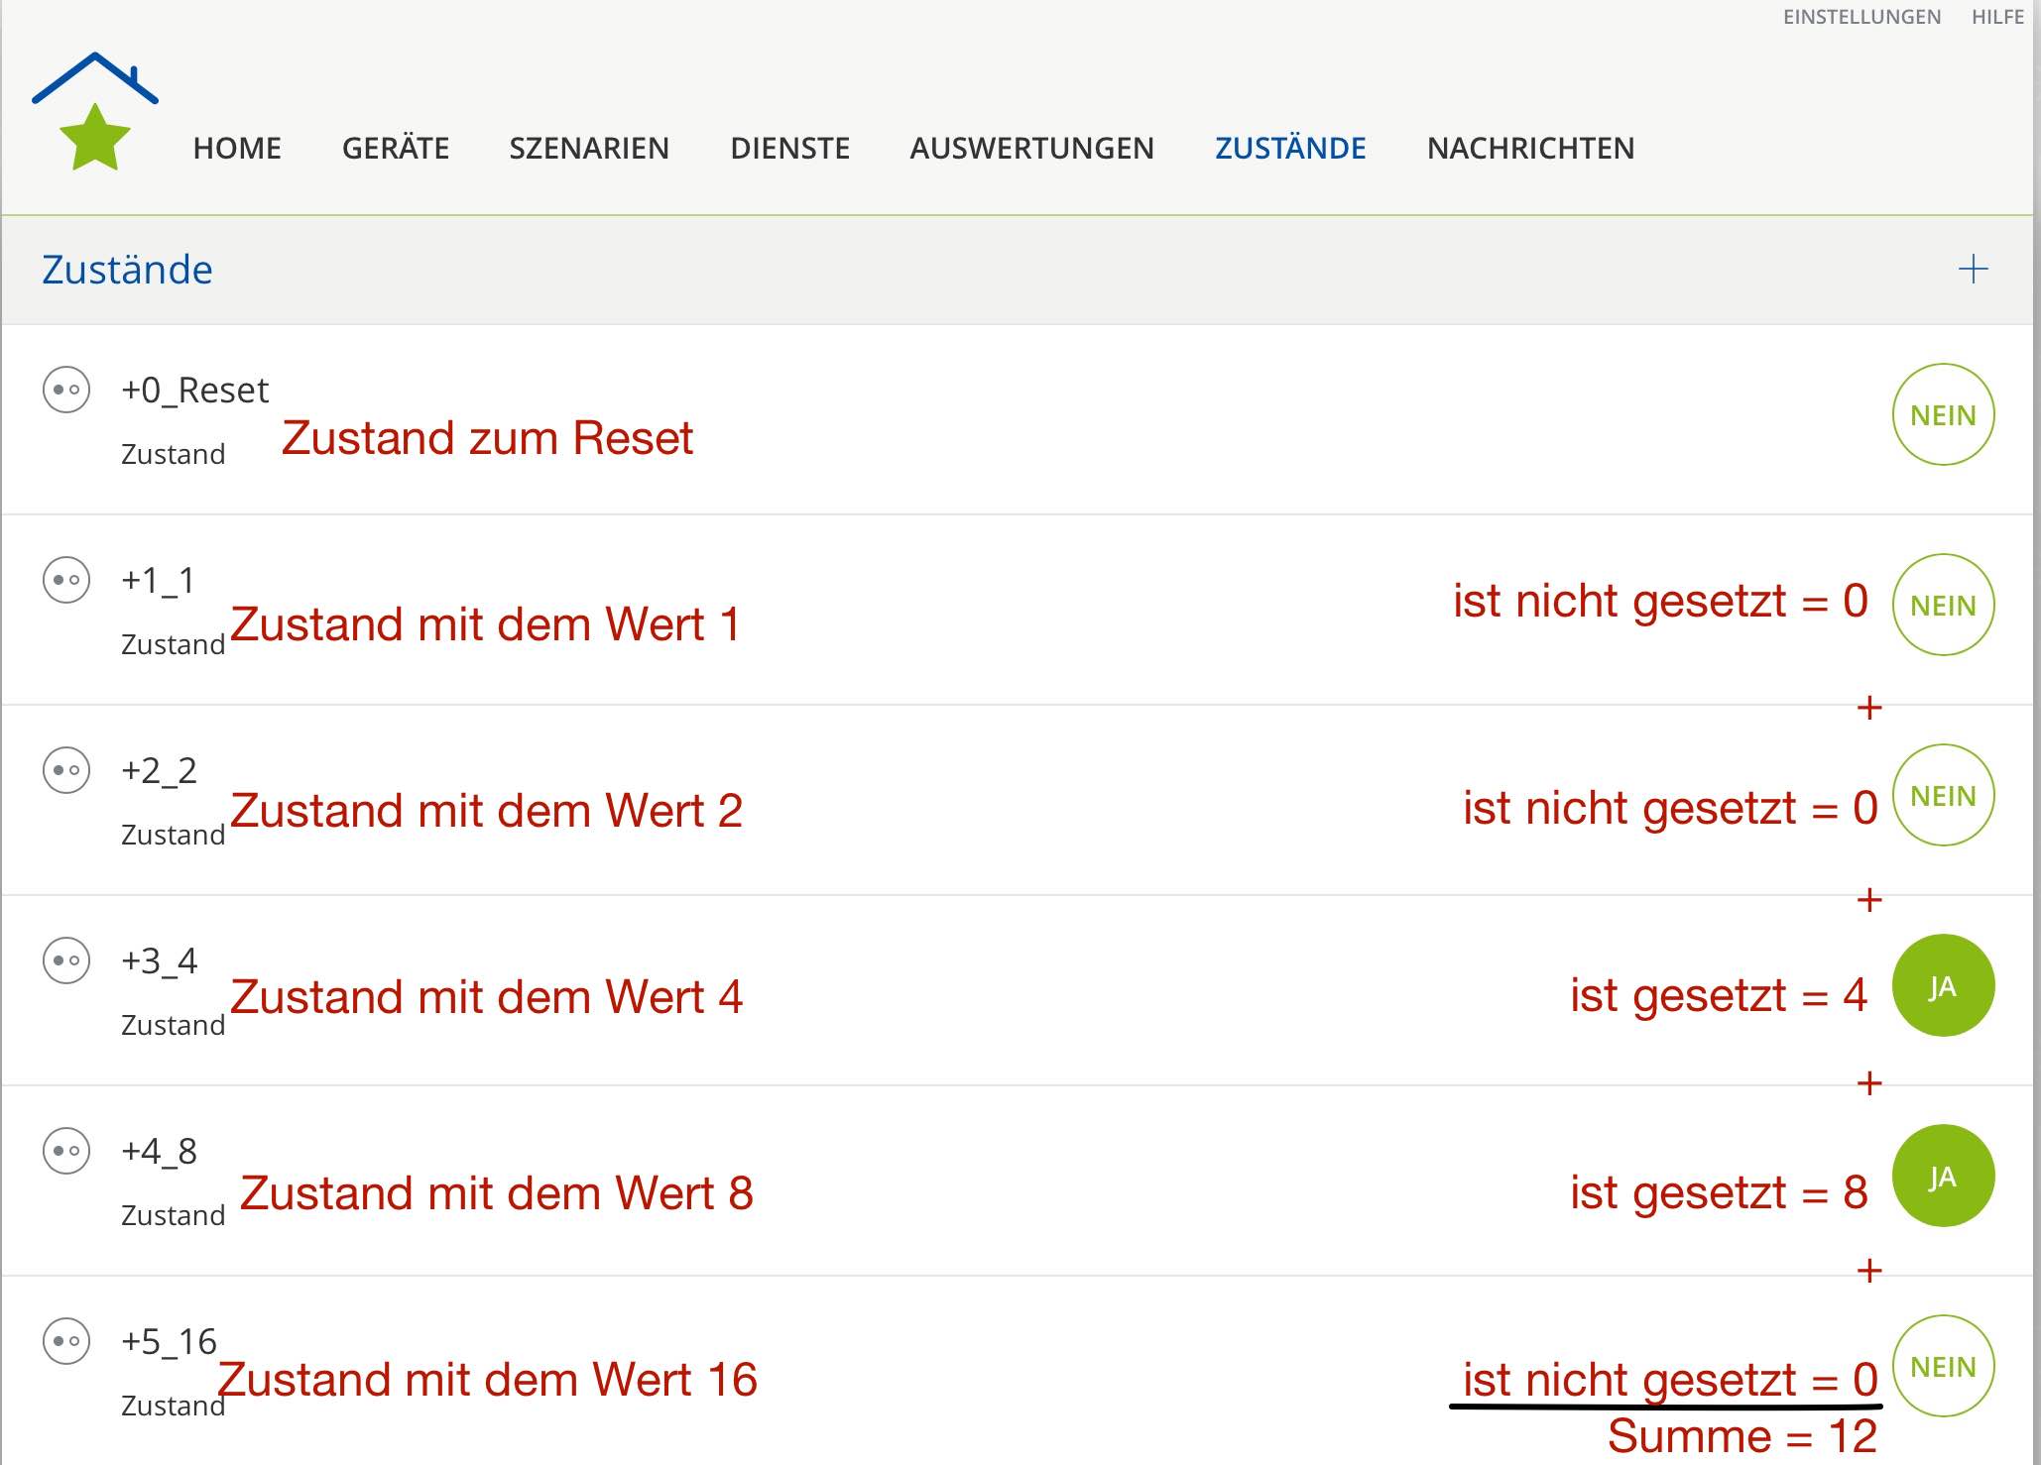This screenshot has width=2041, height=1465.
Task: Toggle the NEIN switch for +1_1
Action: [x=1943, y=605]
